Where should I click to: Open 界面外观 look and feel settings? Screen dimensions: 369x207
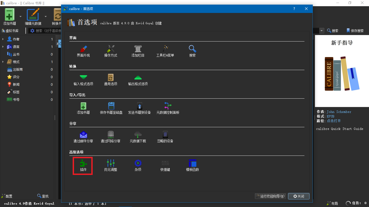[x=83, y=51]
